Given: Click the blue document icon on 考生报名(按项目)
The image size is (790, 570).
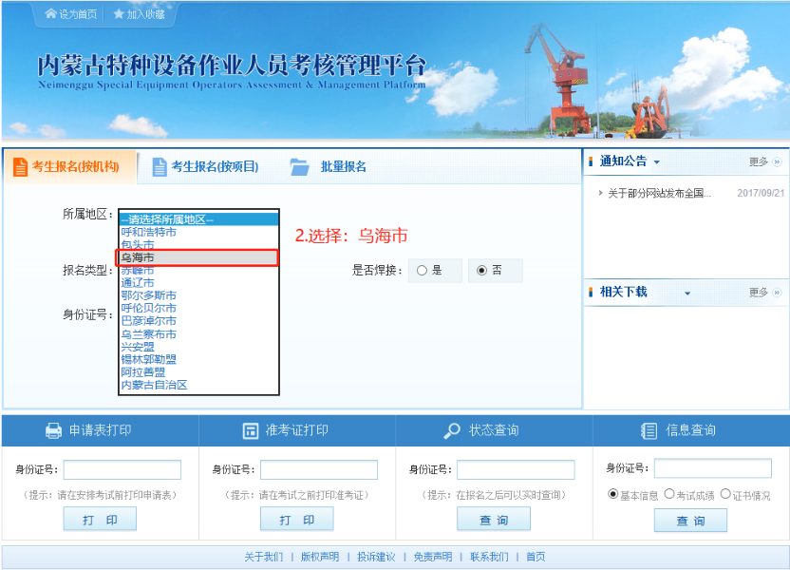Looking at the screenshot, I should click(161, 165).
